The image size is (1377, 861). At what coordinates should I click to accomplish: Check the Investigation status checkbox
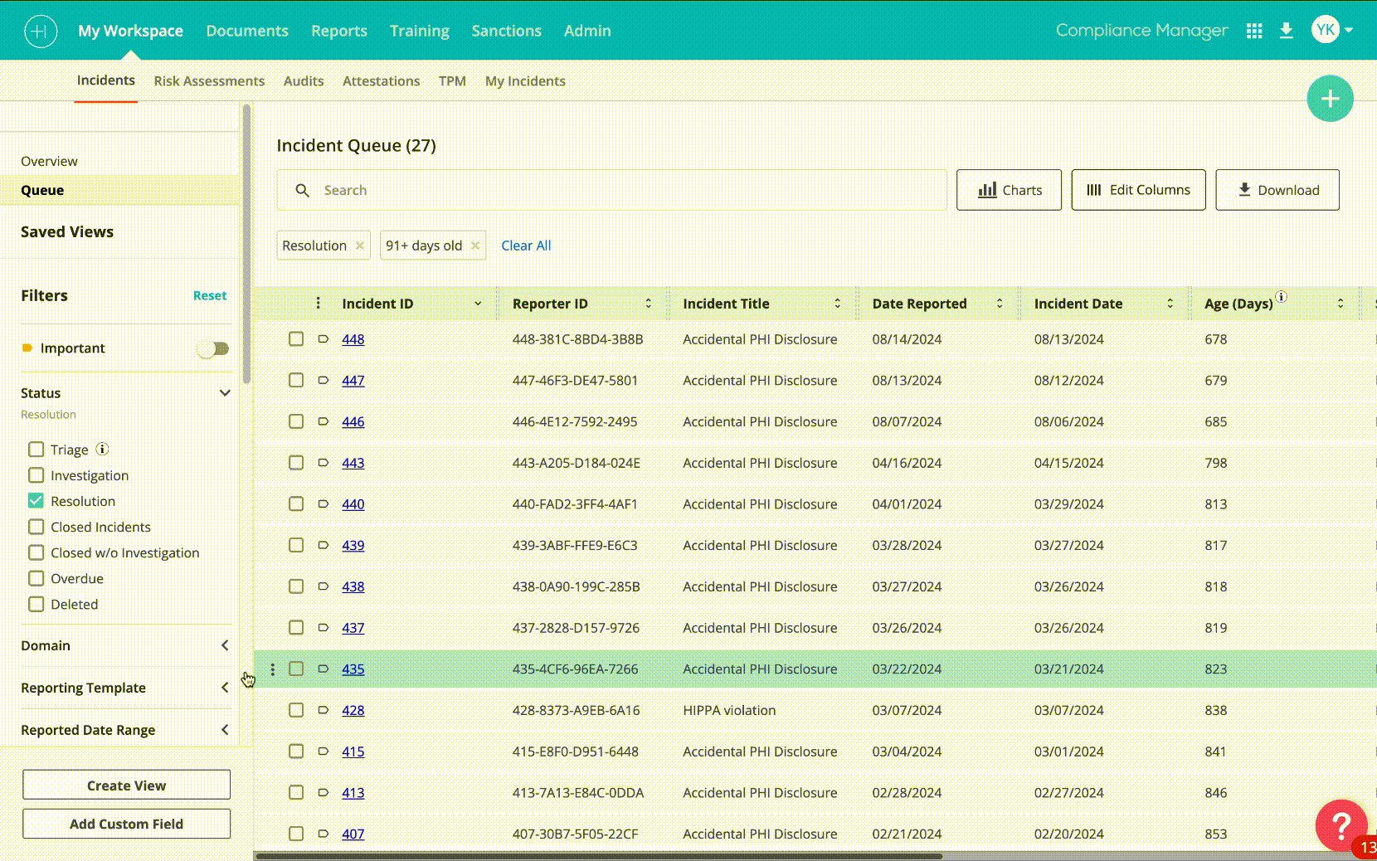pos(36,475)
